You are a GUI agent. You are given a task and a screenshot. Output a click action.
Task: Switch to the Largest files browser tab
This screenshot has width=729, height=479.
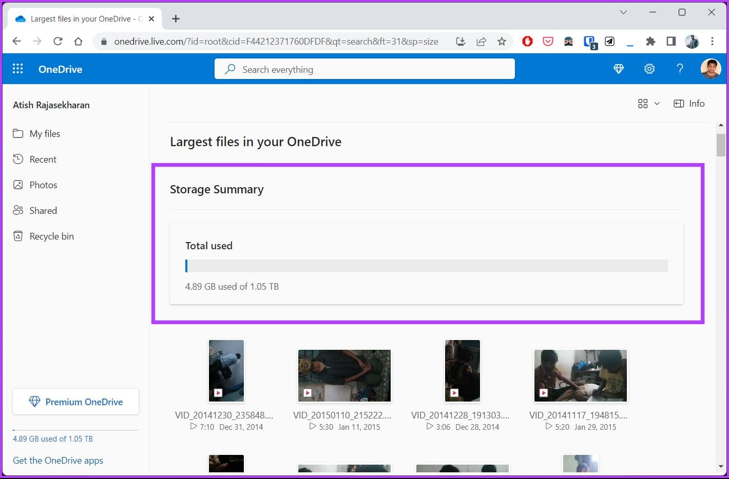coord(82,18)
